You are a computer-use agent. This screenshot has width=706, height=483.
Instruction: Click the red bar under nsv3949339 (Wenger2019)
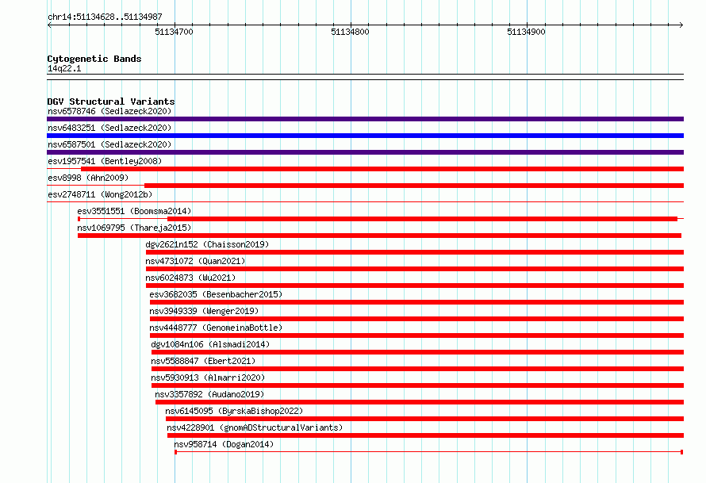click(x=417, y=319)
